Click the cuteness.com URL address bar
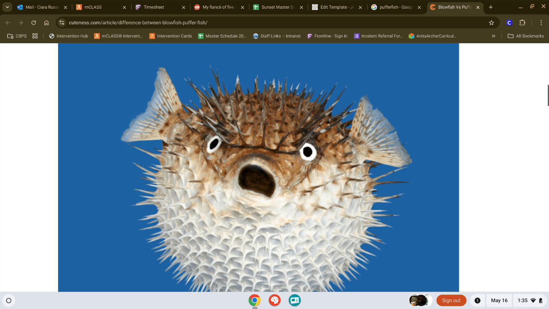Viewport: 549px width, 309px height. tap(278, 23)
